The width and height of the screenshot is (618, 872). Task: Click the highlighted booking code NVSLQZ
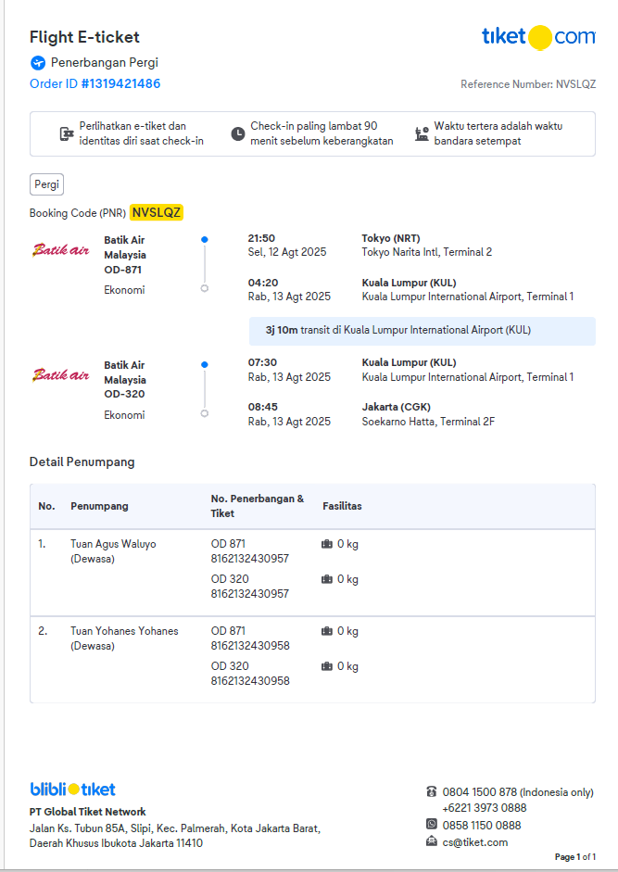(x=157, y=212)
